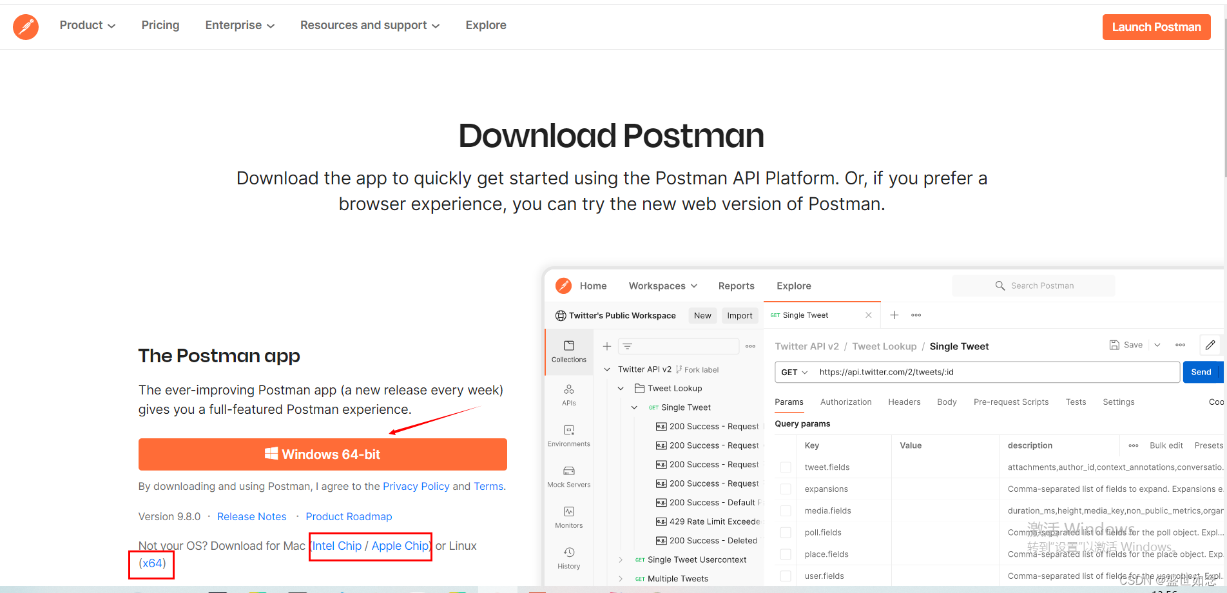Click the 200 Success - Deleted example icon
The image size is (1227, 593).
[661, 541]
